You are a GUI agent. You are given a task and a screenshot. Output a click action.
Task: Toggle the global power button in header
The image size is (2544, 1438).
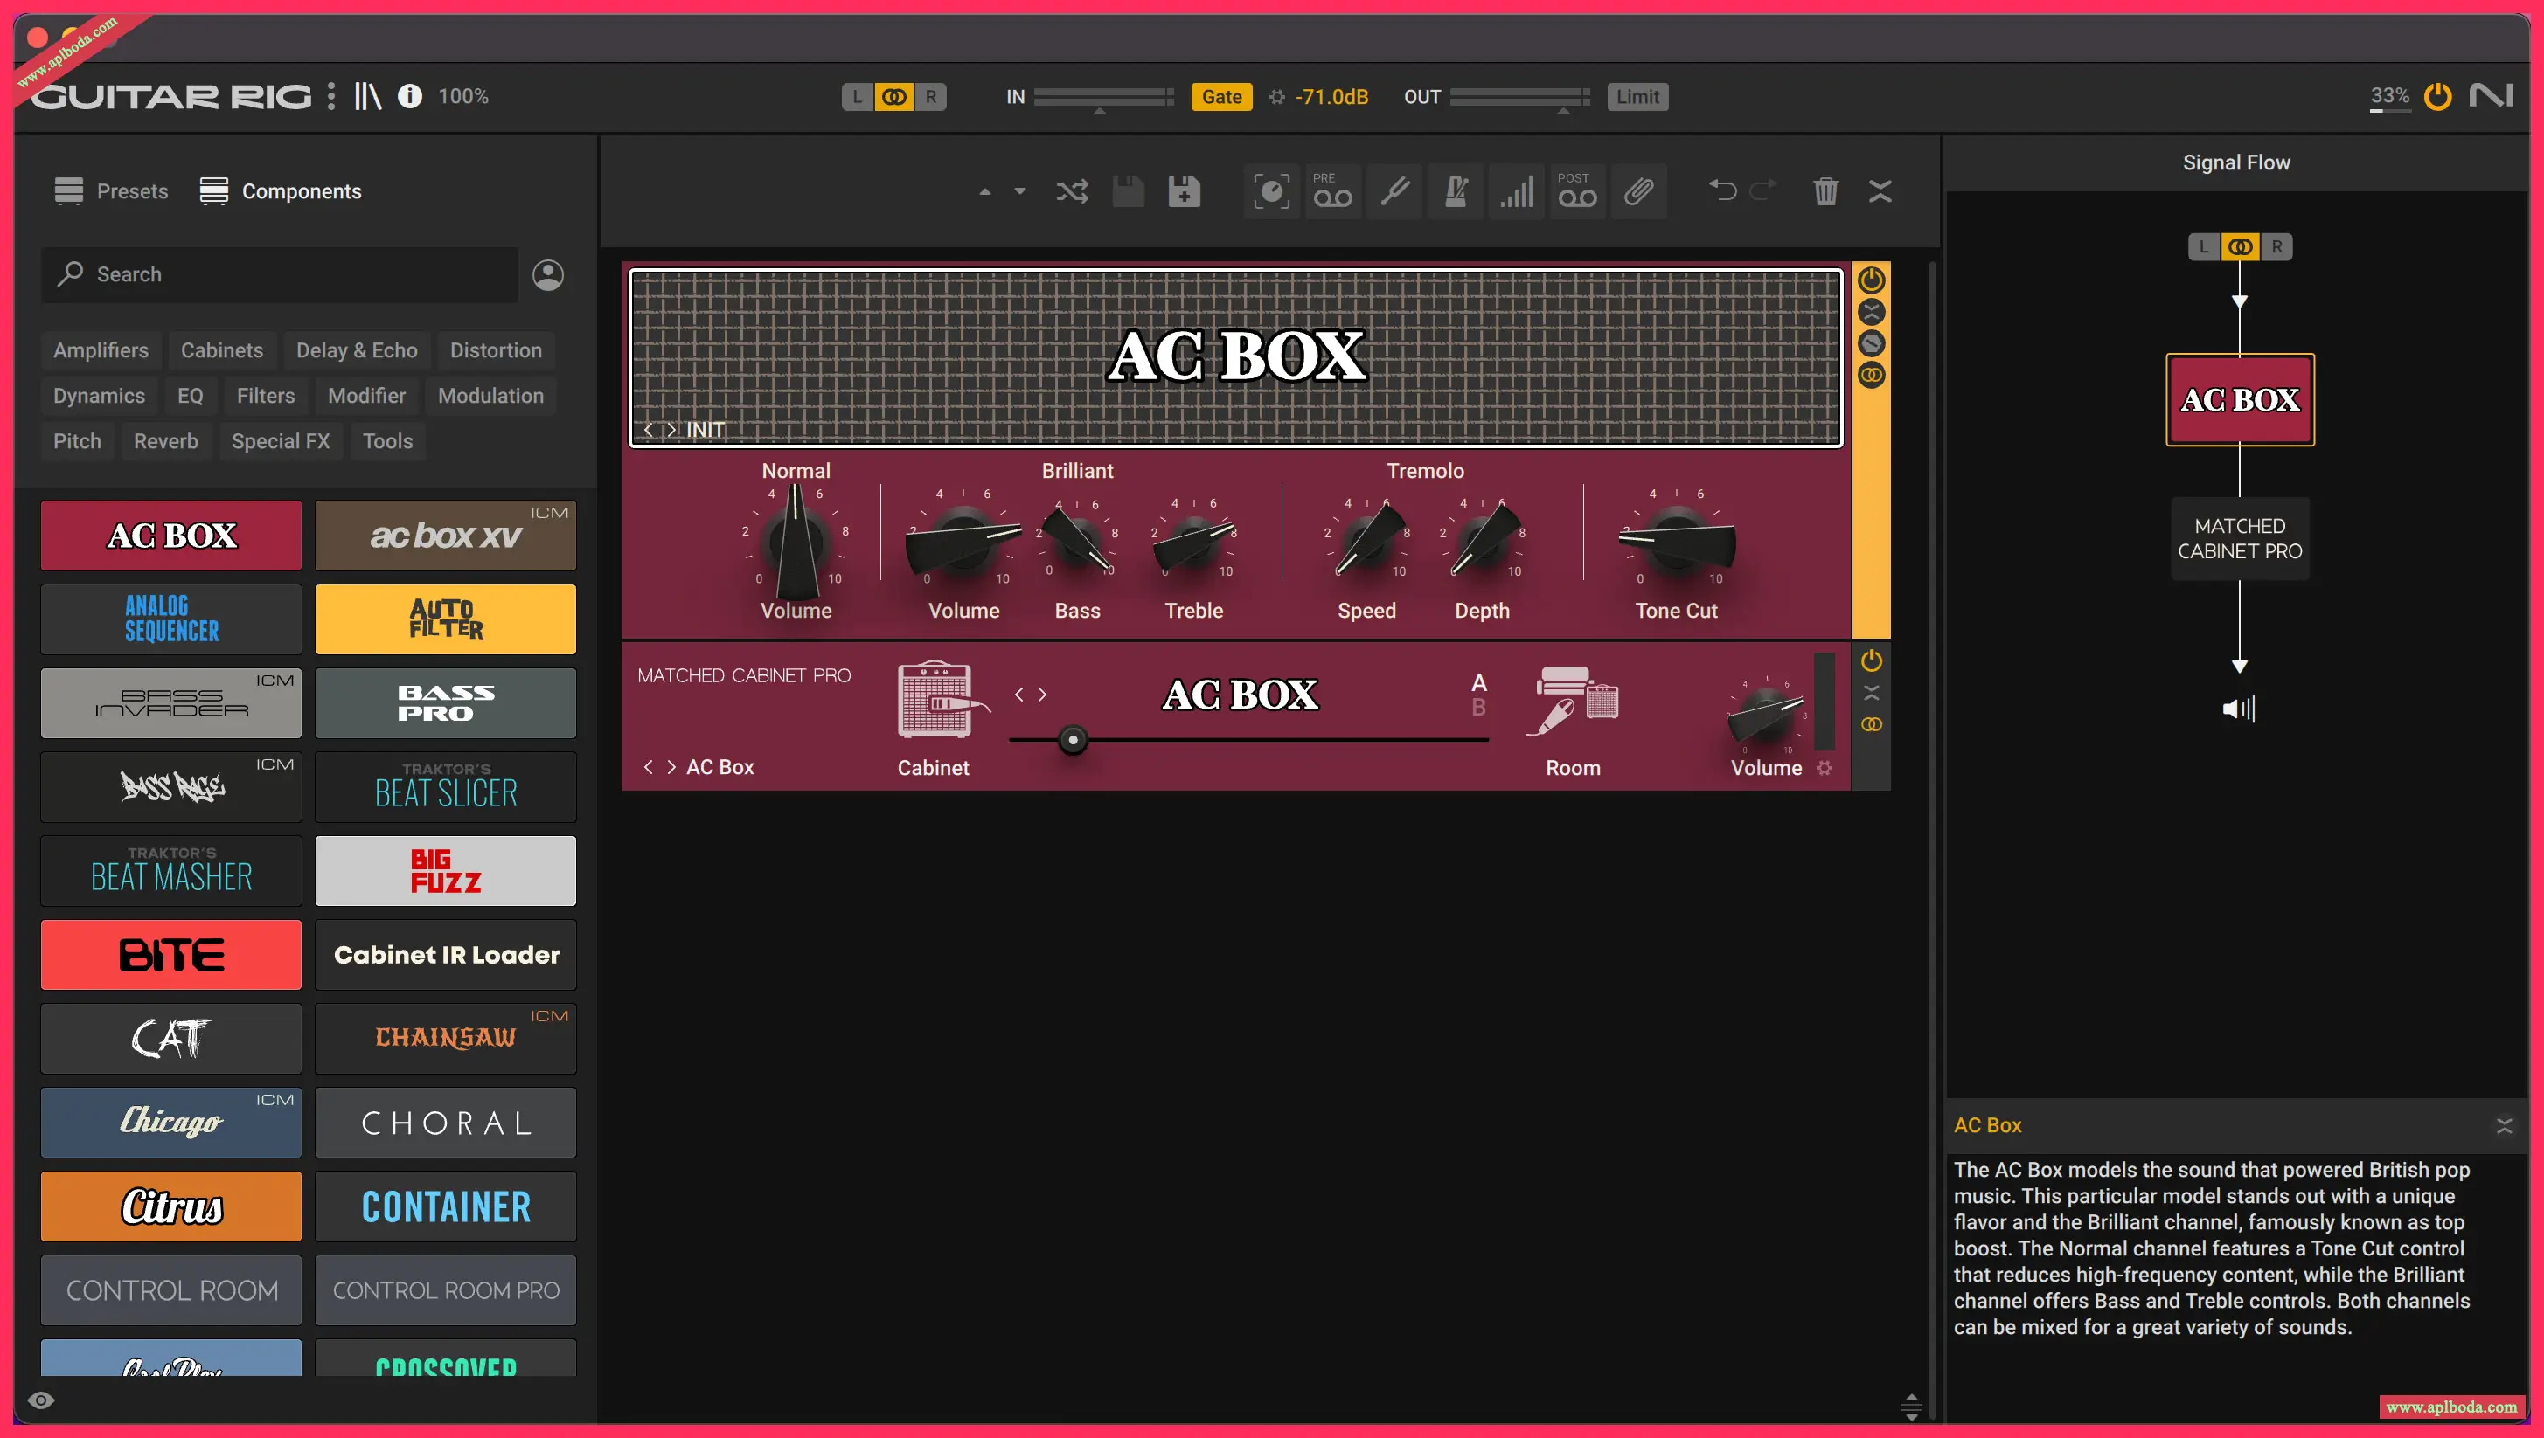(2438, 96)
